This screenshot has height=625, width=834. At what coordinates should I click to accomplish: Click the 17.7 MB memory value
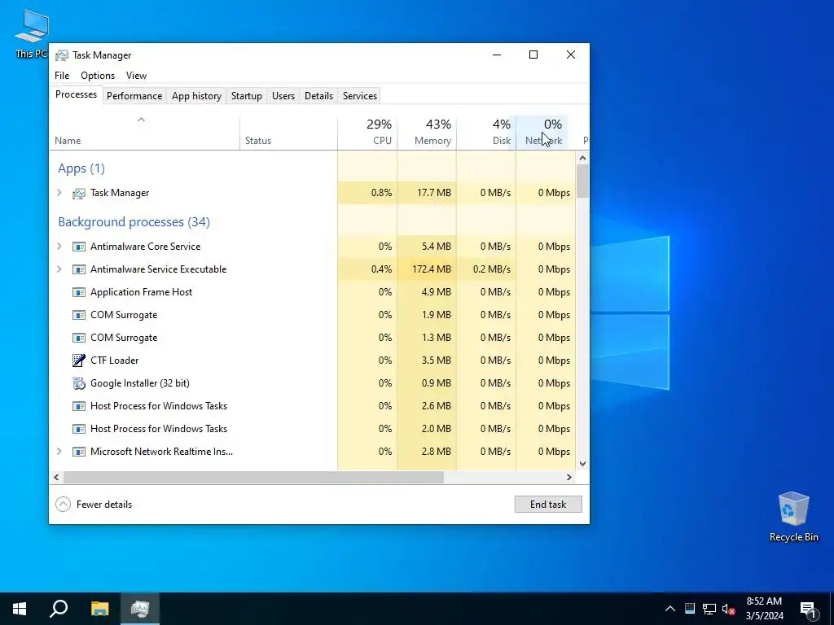(433, 193)
